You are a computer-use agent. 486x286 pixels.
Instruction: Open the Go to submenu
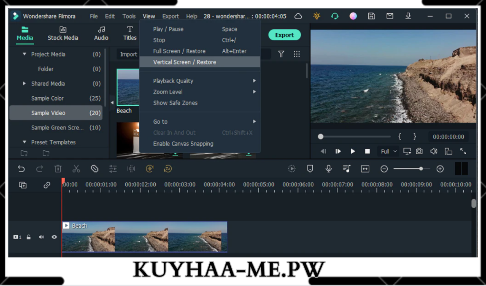[200, 122]
